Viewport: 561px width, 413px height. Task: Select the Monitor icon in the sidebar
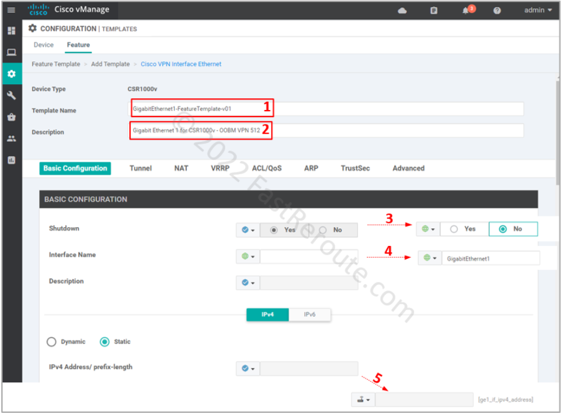click(11, 52)
